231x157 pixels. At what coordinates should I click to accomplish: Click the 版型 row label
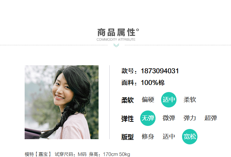click(x=128, y=137)
